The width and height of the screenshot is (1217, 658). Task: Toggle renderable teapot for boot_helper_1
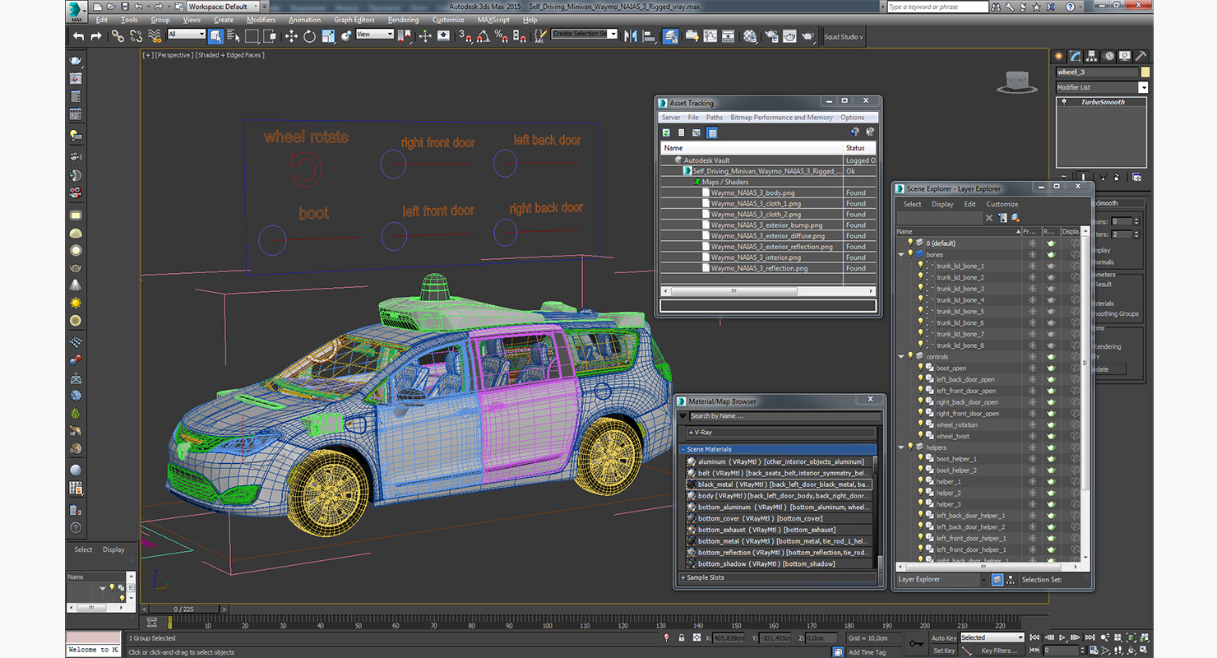(x=1051, y=459)
